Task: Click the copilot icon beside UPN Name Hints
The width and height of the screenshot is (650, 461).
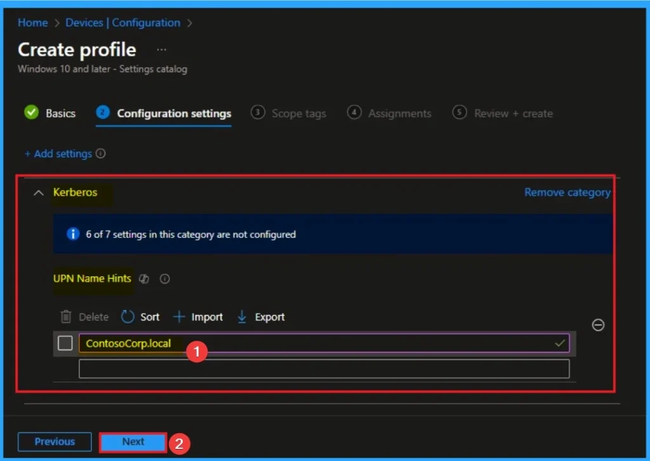Action: [144, 279]
